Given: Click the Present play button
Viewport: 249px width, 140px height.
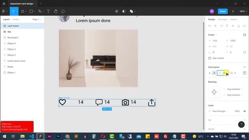Looking at the screenshot, I should [233, 11].
